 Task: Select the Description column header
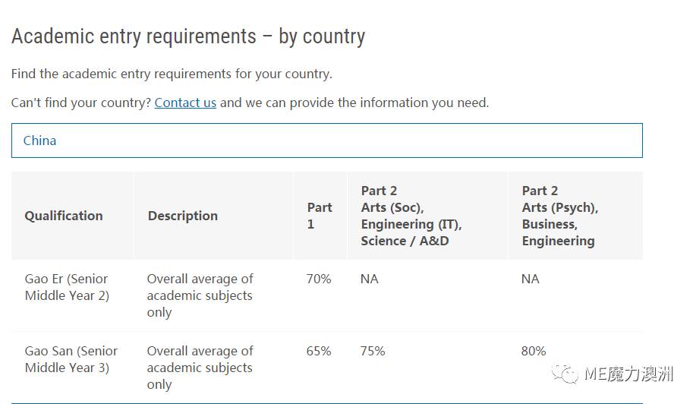(183, 216)
